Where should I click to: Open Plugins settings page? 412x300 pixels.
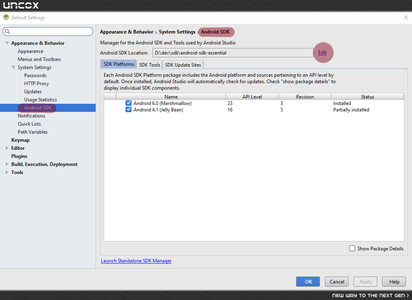click(19, 156)
